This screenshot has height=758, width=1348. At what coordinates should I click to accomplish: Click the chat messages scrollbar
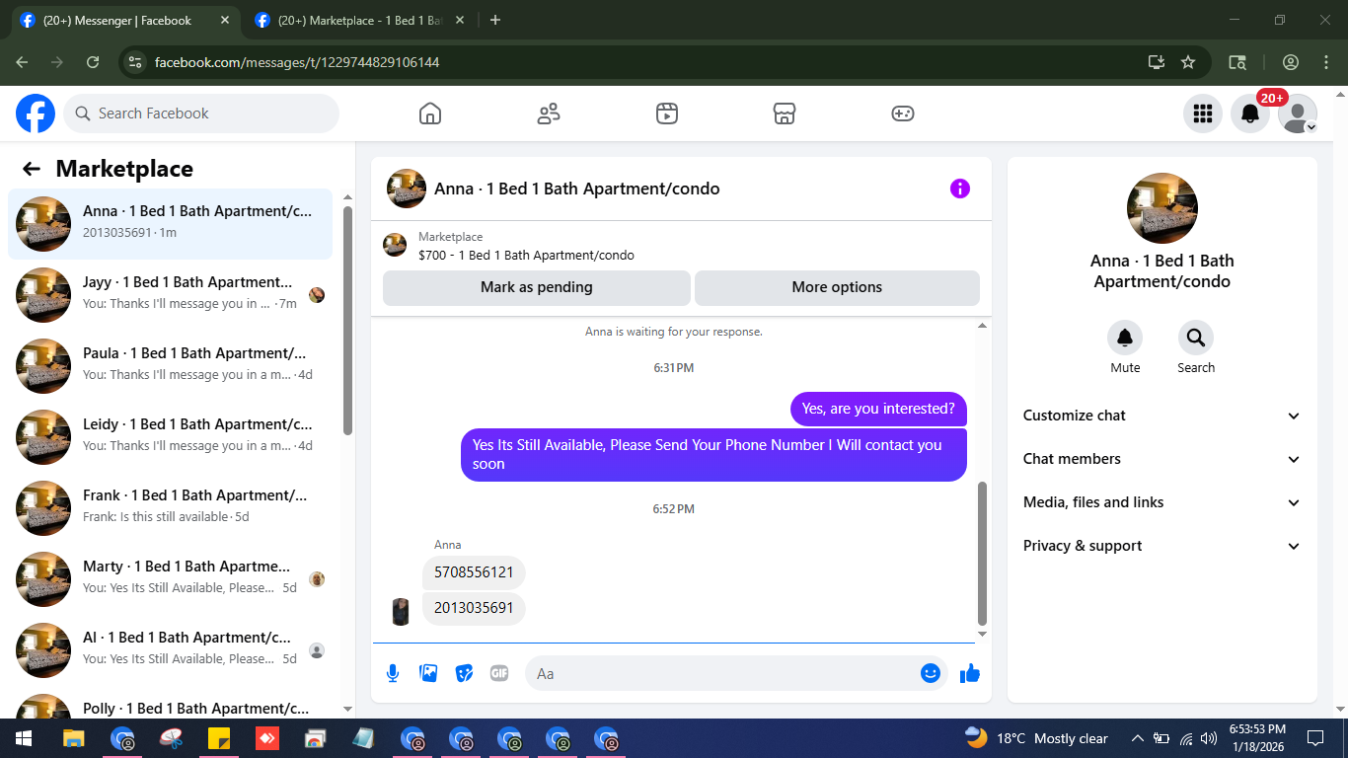[x=982, y=553]
